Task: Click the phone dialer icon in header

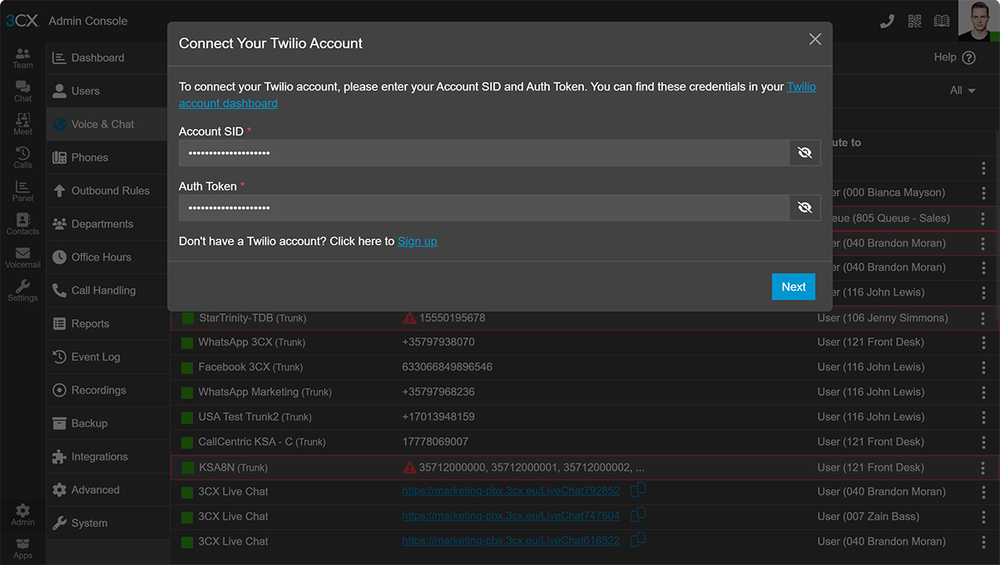Action: tap(887, 21)
